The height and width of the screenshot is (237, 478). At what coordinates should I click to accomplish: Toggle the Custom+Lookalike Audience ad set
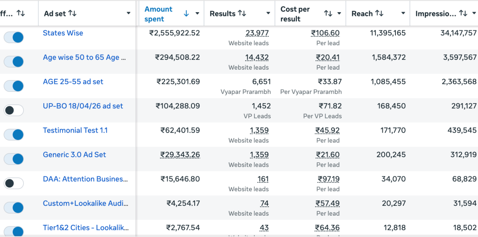[14, 208]
